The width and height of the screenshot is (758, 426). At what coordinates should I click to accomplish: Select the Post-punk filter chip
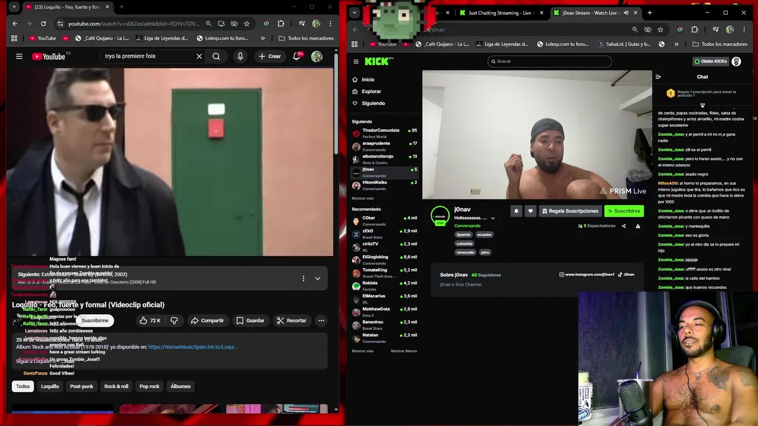(x=82, y=386)
